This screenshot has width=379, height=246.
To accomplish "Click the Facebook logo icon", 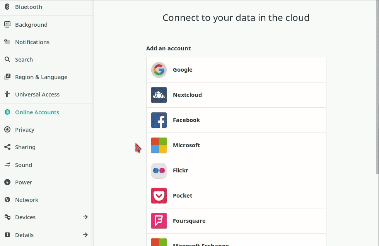I will [x=159, y=120].
